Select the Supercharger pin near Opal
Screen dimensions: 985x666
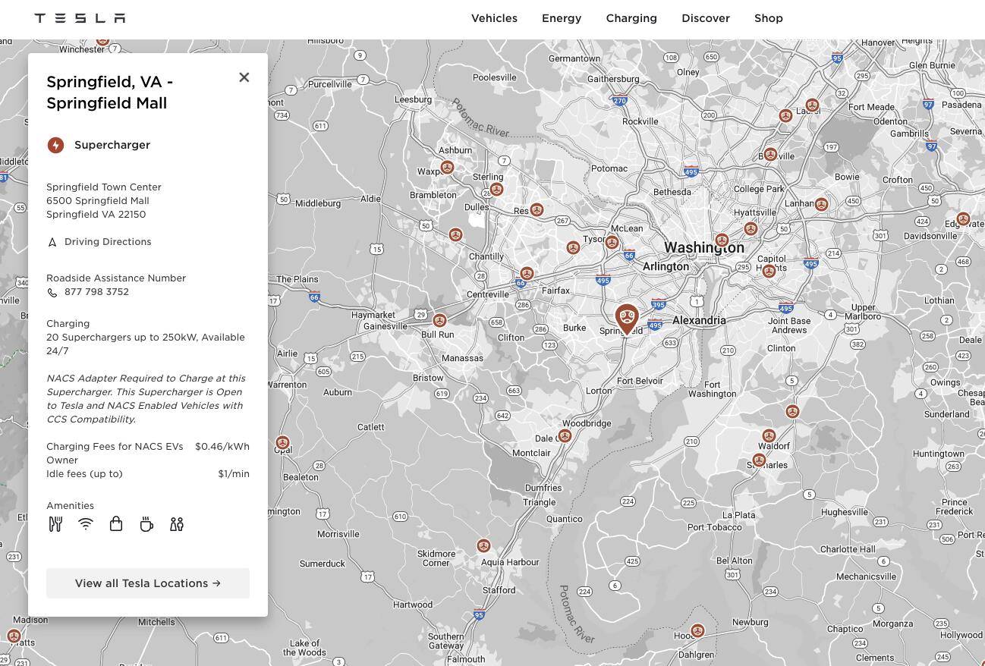(x=282, y=443)
